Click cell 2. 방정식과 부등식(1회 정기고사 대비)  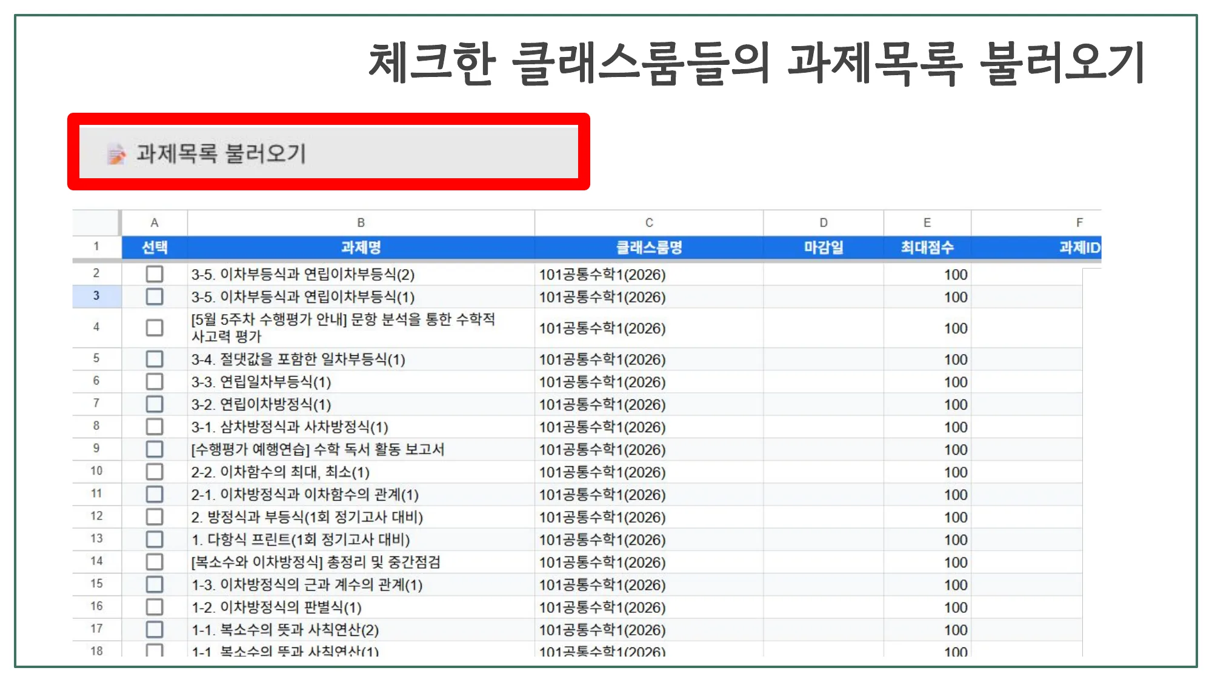(361, 517)
